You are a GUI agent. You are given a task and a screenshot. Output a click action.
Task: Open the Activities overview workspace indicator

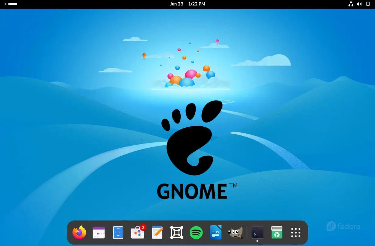11,4
